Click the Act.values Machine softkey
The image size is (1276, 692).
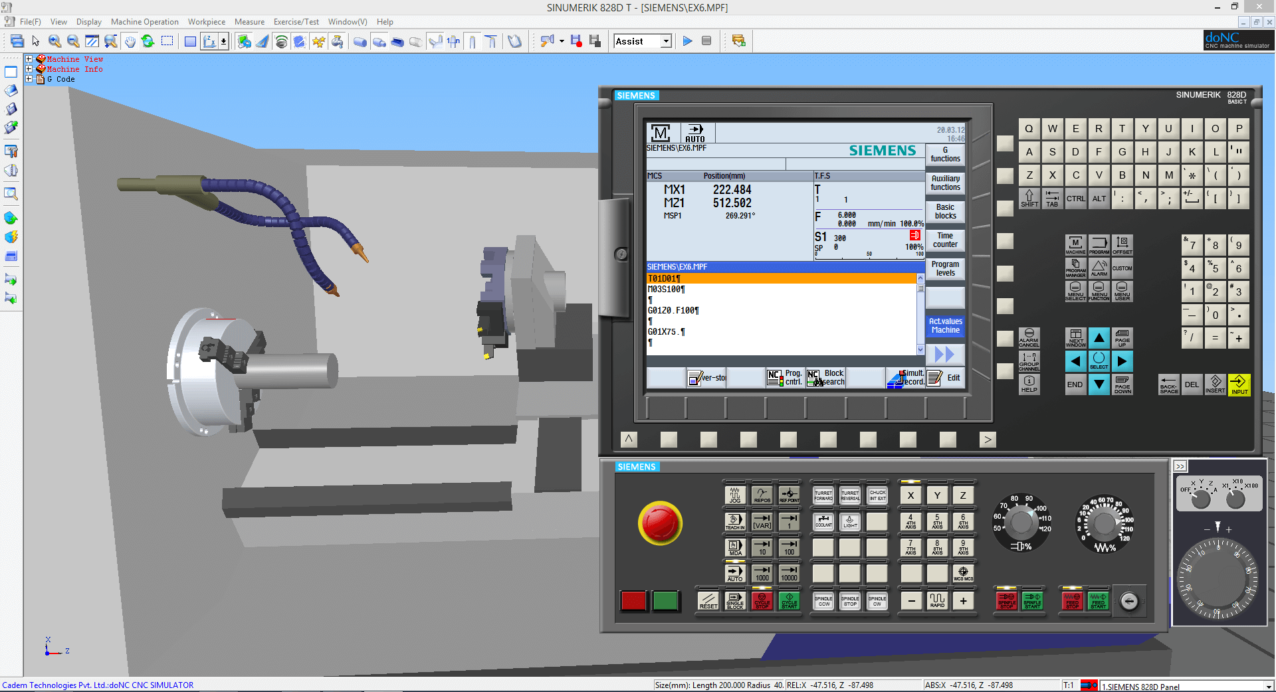945,326
